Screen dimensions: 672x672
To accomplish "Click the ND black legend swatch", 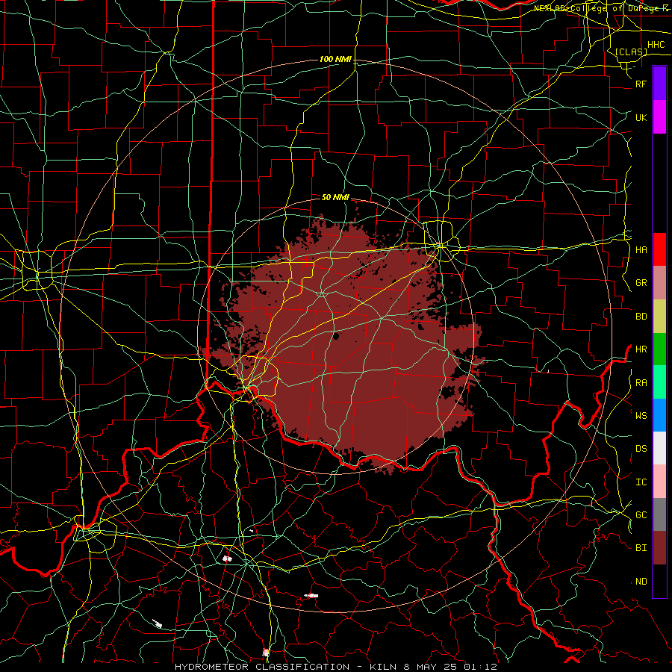I will pyautogui.click(x=659, y=581).
